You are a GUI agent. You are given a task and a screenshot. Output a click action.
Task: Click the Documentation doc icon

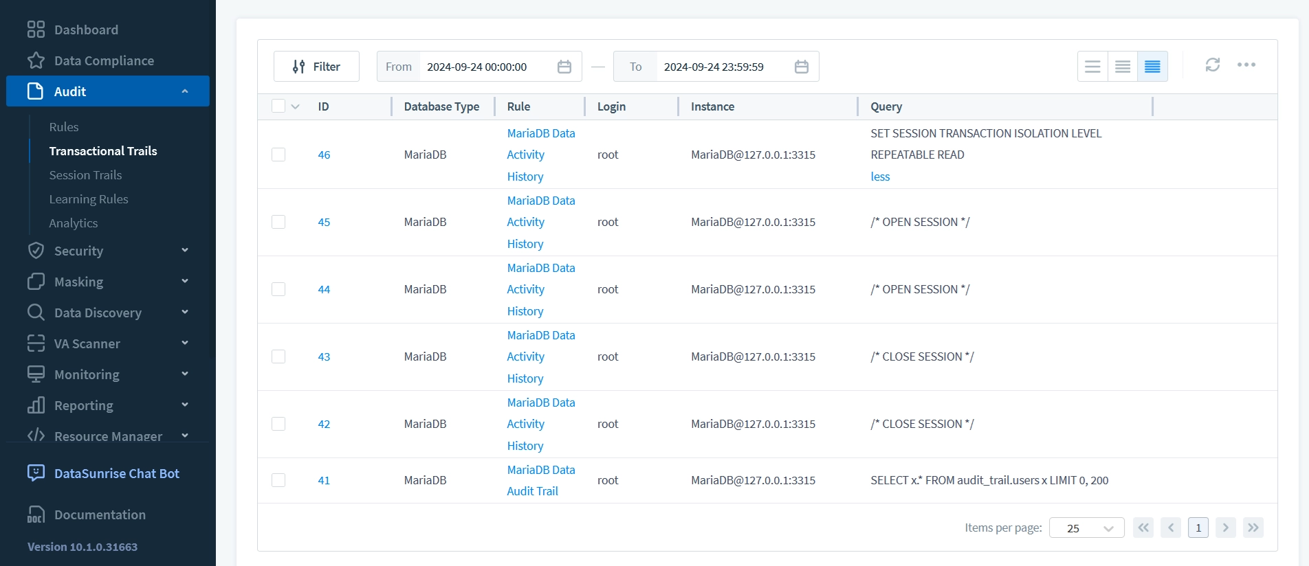pos(36,514)
